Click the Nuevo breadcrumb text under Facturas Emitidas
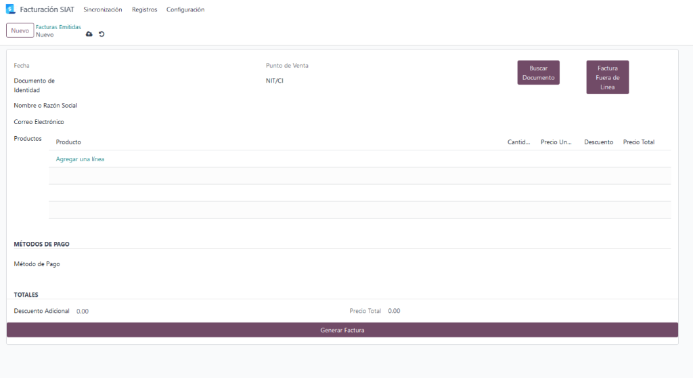Viewport: 693px width, 378px height. [x=45, y=35]
